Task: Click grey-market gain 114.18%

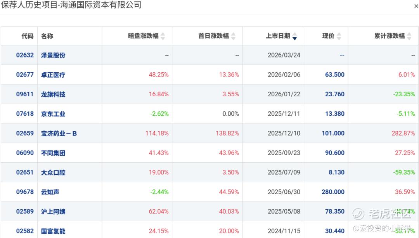Action: tap(157, 133)
